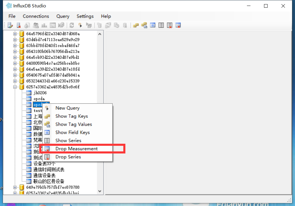Choose Drop Measurement in context menu
Screen dimensions: 295x206
click(x=78, y=148)
